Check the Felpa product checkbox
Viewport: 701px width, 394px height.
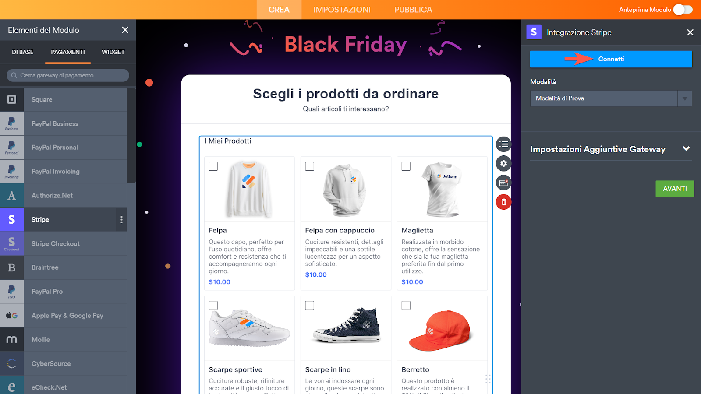click(213, 166)
